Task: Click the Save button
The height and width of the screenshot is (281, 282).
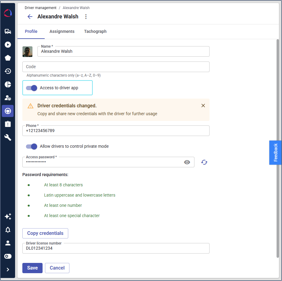Action: tap(32, 268)
